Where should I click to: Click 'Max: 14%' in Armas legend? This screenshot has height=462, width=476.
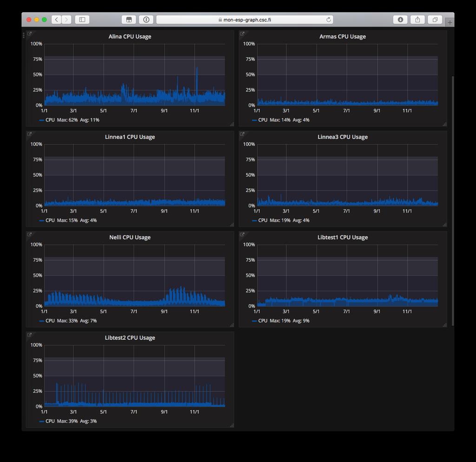click(x=280, y=120)
